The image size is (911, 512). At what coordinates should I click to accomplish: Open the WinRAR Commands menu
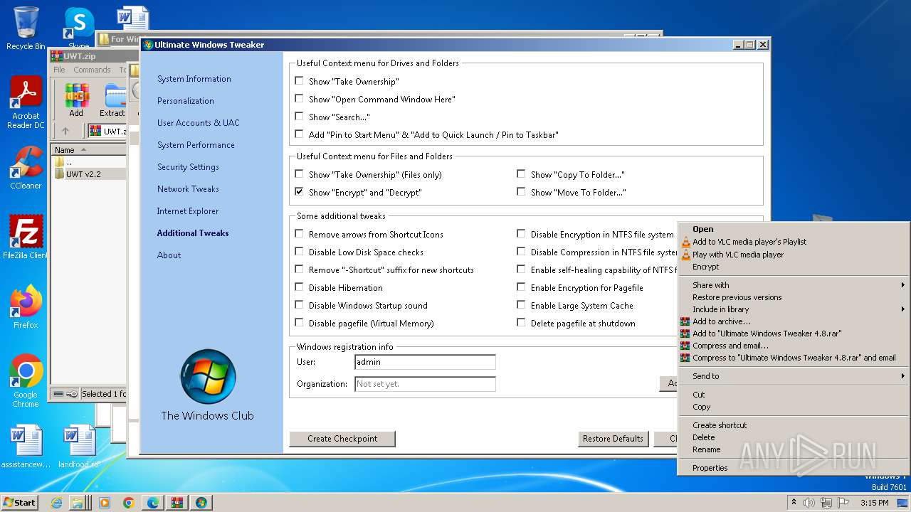(x=92, y=70)
